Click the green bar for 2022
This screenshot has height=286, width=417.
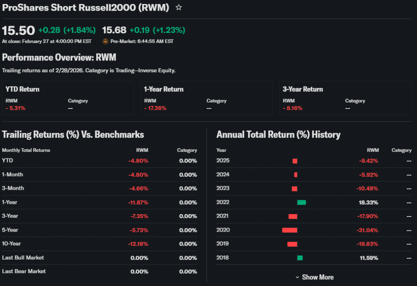301,202
